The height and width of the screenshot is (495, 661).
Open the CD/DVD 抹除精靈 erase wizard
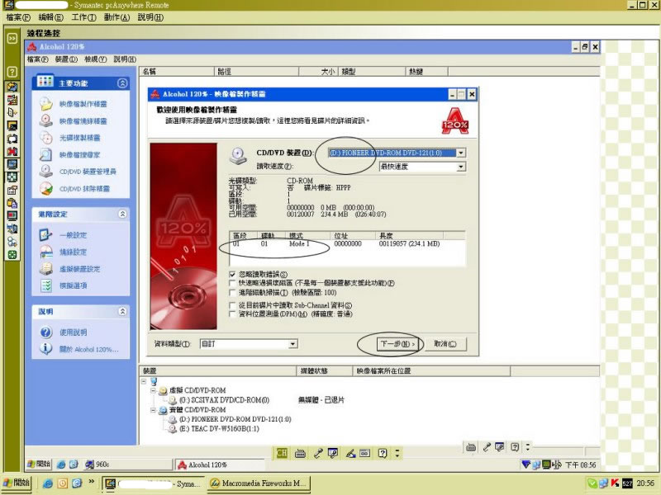click(84, 189)
